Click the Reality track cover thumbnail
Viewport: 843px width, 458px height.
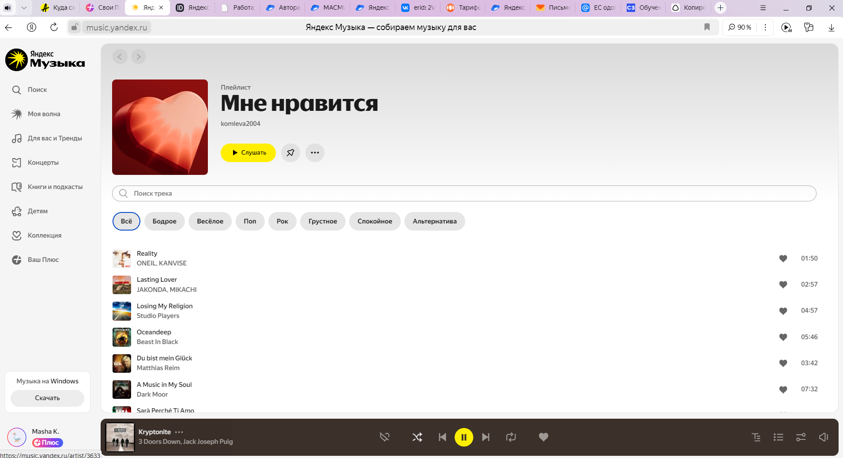122,258
